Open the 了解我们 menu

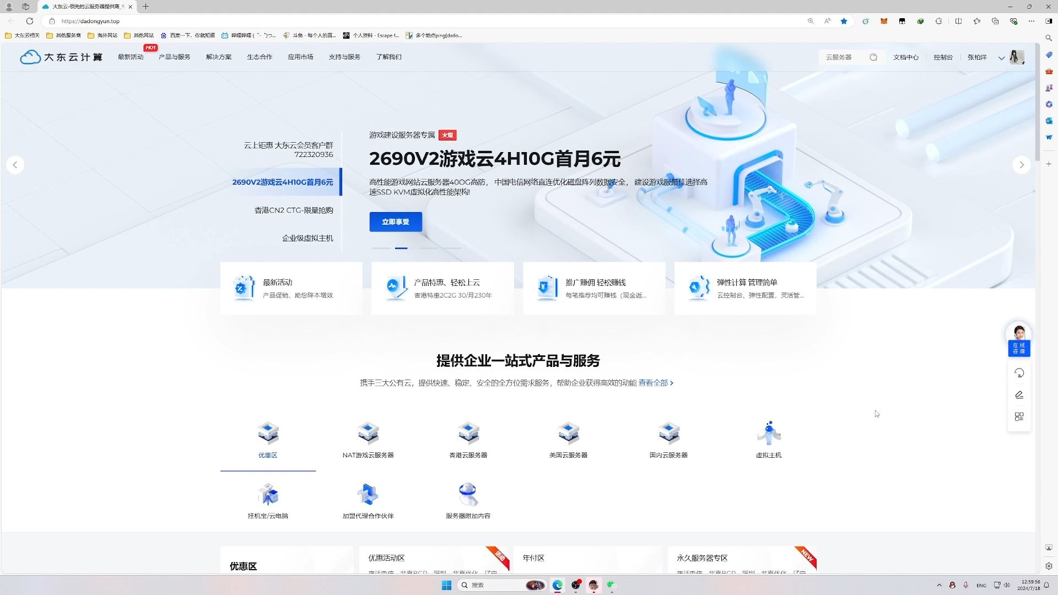pos(389,57)
